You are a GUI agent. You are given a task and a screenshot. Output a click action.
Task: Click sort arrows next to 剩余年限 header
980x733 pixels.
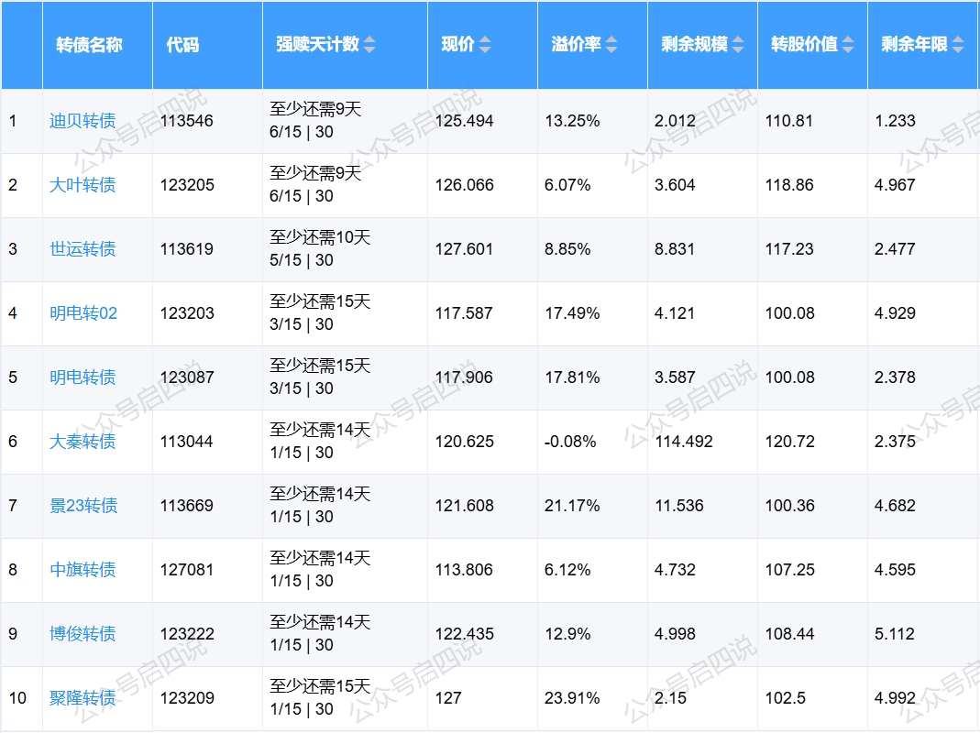click(x=958, y=45)
